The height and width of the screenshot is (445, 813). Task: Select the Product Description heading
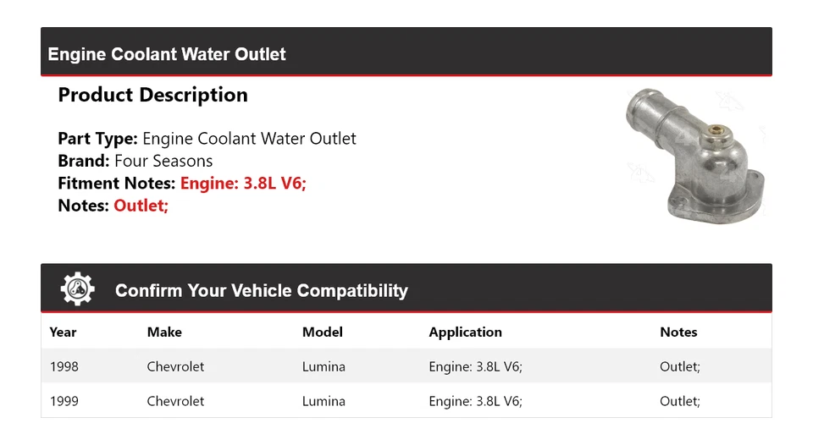pos(152,95)
